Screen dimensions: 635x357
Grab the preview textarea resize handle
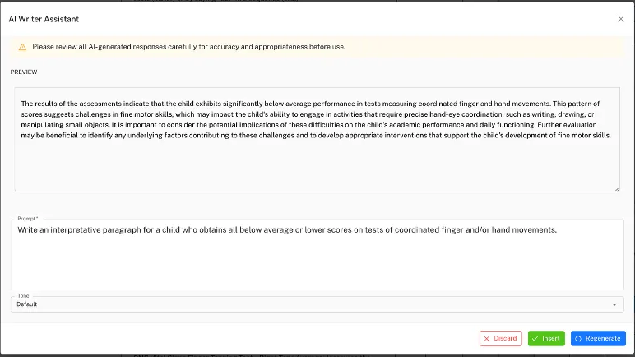617,189
